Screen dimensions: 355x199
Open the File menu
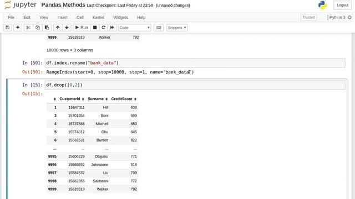pyautogui.click(x=11, y=17)
